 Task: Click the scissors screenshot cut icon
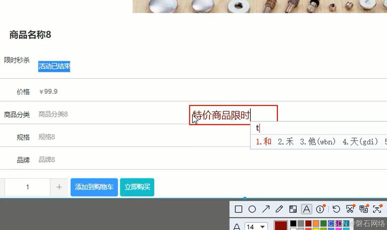coord(350,209)
